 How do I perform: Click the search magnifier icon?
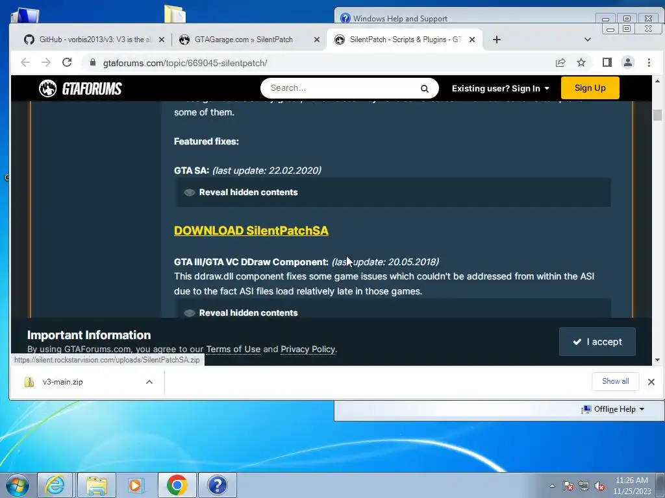coord(425,88)
